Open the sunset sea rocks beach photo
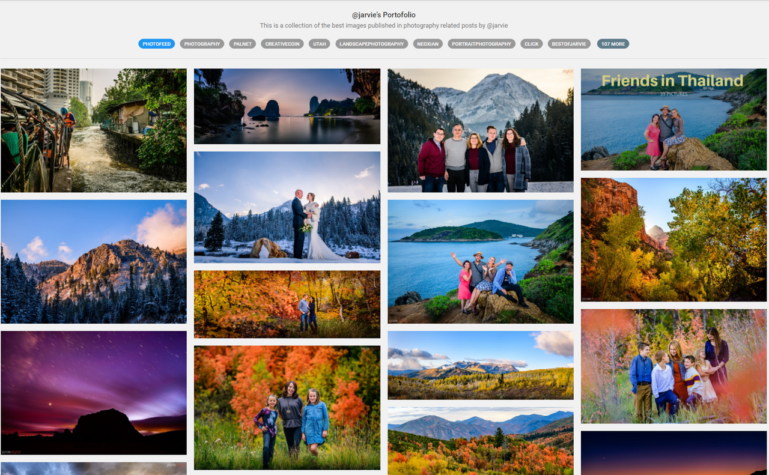Screen dimensions: 769x475 pyautogui.click(x=287, y=106)
